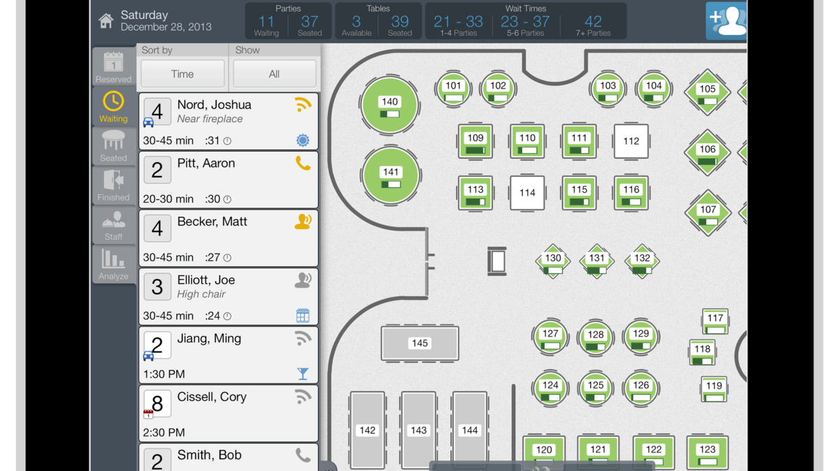Image resolution: width=839 pixels, height=471 pixels.
Task: Click the reservation calendar icon on Elliott, Joe's entry
Action: [x=303, y=315]
